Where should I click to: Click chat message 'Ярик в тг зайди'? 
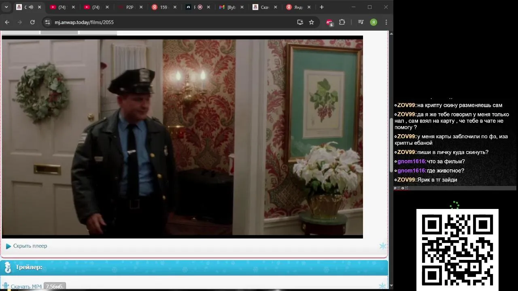click(x=437, y=180)
